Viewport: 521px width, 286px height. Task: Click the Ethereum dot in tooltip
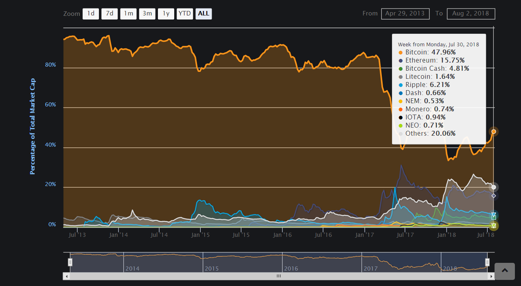click(x=401, y=61)
